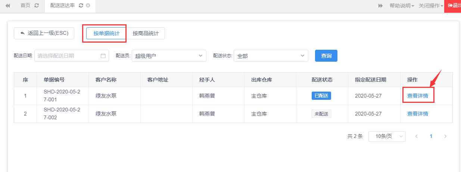
Task: Refresh the 首页 tab via its reload icon
Action: coord(36,6)
